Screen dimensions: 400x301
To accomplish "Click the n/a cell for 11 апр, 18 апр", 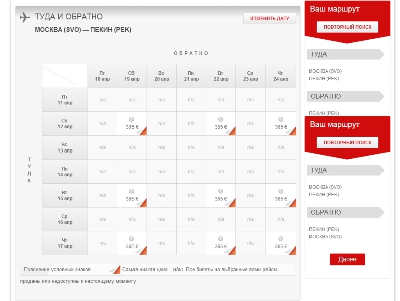I will pyautogui.click(x=102, y=100).
